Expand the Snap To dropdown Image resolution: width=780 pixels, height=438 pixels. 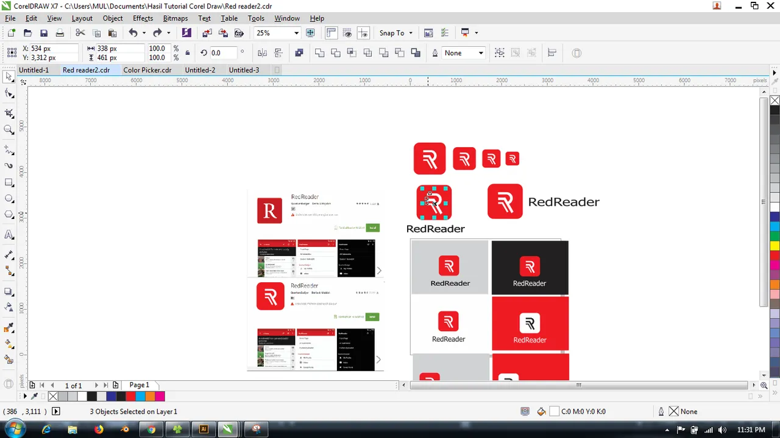point(411,33)
